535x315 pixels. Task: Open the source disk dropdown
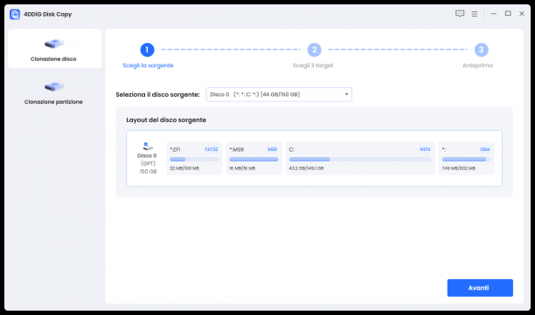(279, 94)
